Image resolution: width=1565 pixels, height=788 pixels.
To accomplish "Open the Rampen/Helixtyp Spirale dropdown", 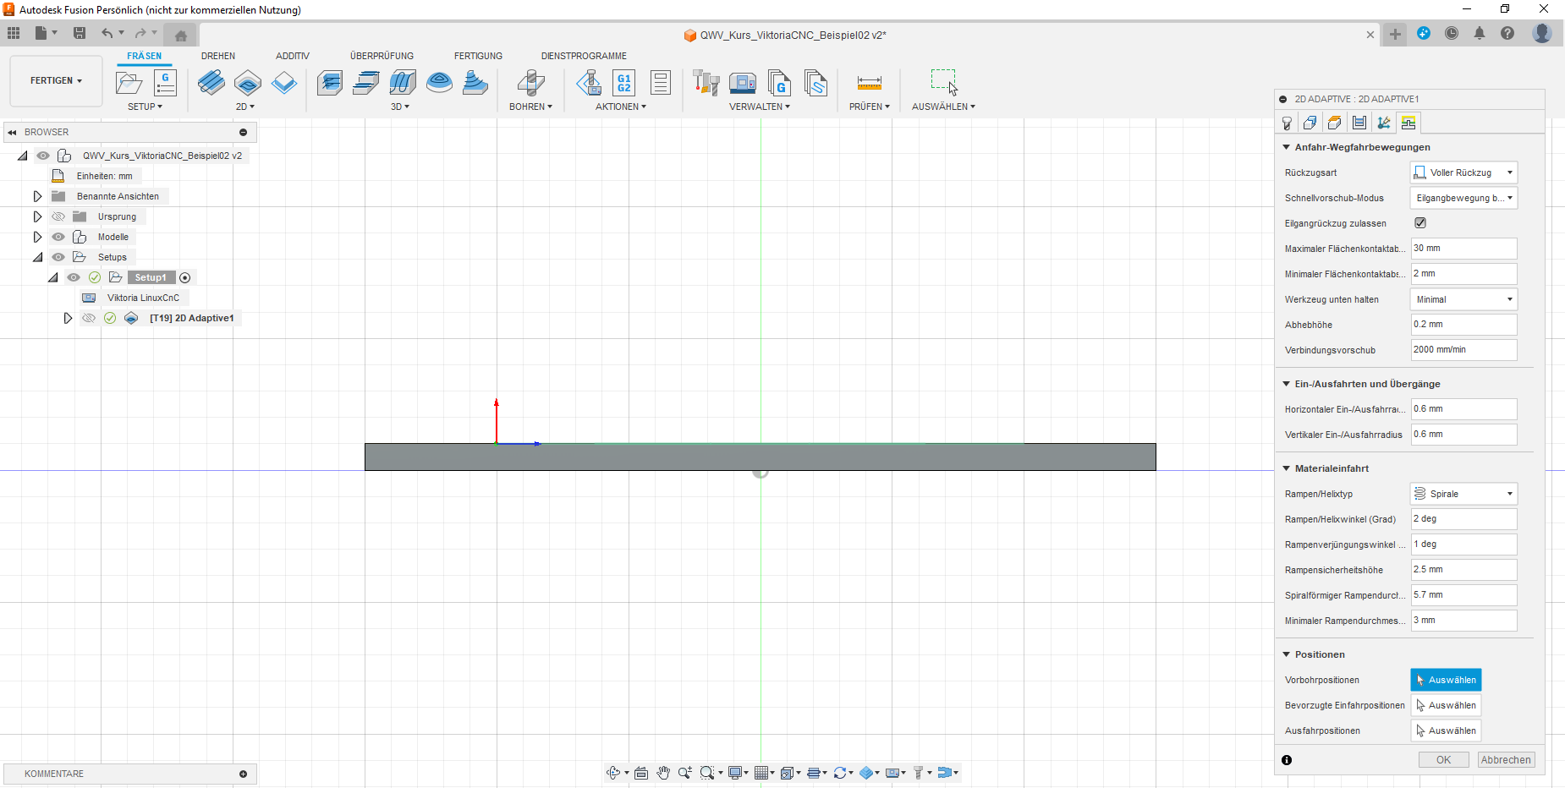I will [1463, 494].
